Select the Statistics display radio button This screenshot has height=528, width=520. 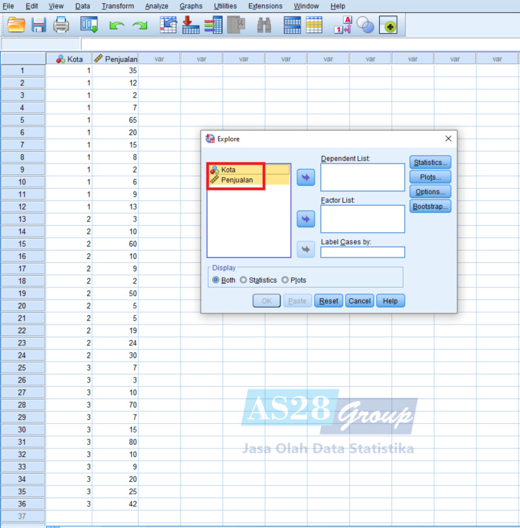click(x=244, y=280)
